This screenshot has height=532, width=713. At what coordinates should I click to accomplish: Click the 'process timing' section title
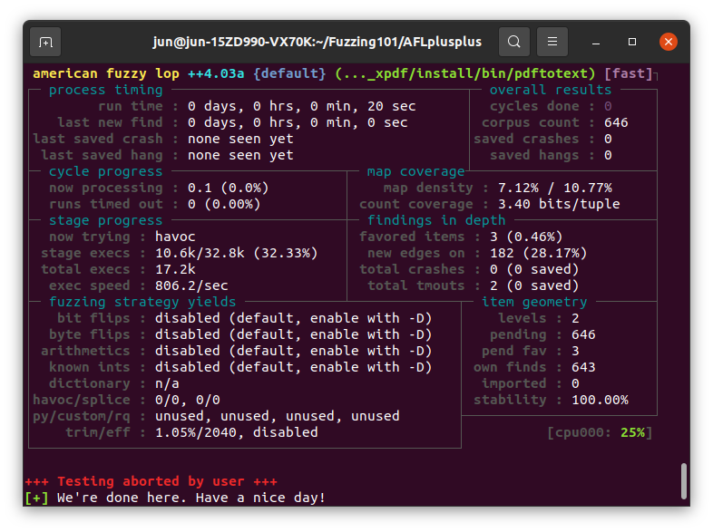[x=105, y=90]
